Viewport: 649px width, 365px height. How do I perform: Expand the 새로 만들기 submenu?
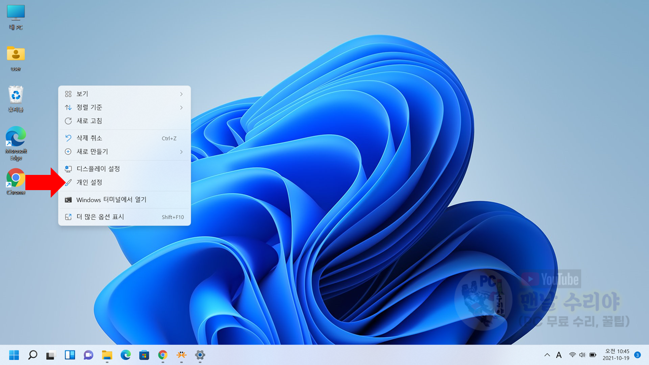(124, 152)
